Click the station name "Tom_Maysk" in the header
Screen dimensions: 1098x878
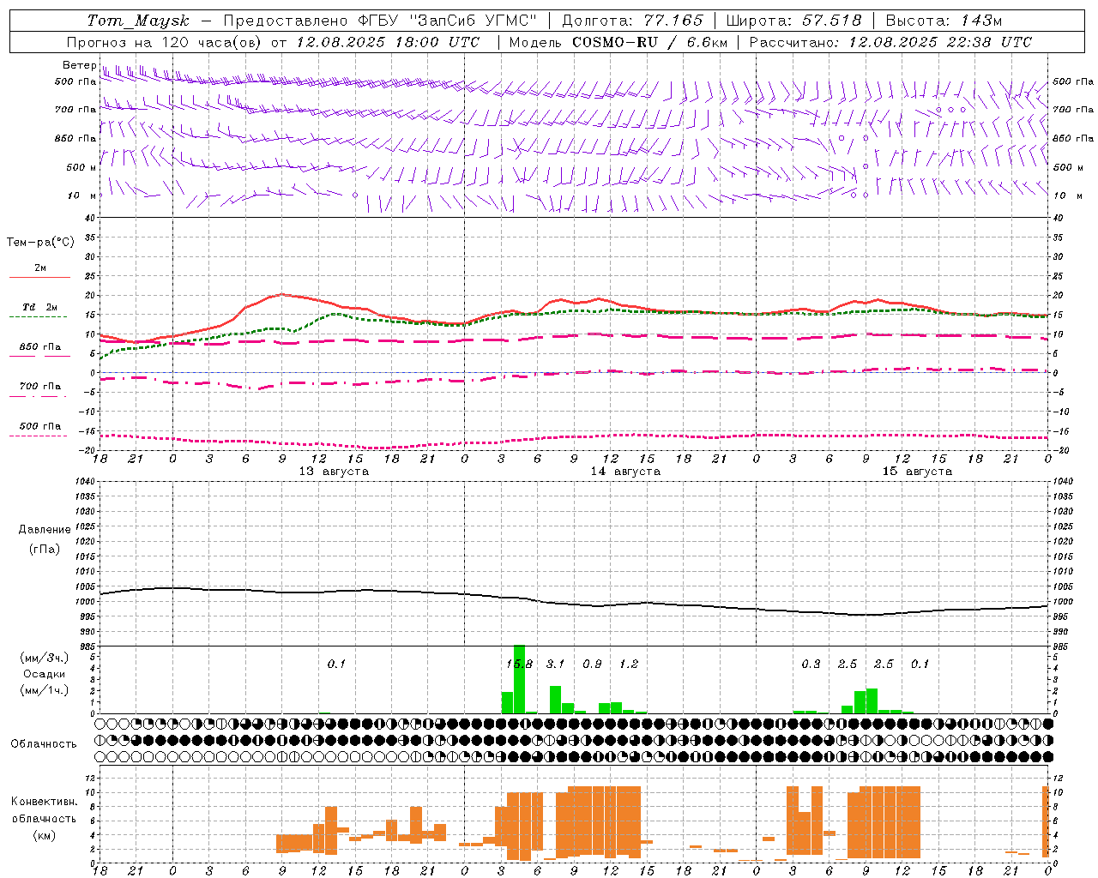[138, 21]
